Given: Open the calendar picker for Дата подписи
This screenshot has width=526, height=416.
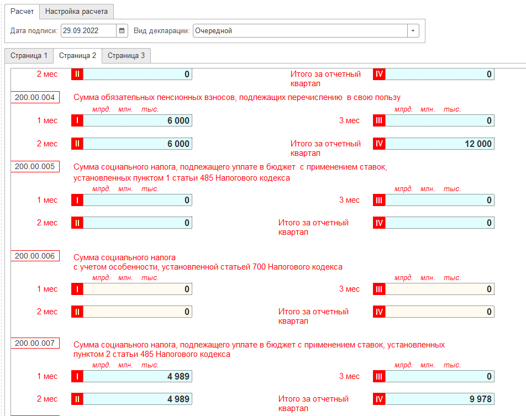Looking at the screenshot, I should [x=122, y=31].
